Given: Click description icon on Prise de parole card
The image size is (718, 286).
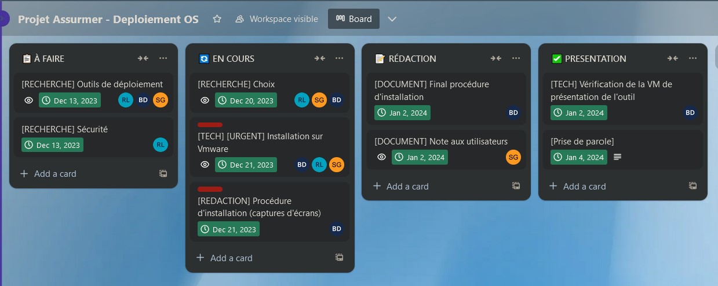Looking at the screenshot, I should 618,157.
